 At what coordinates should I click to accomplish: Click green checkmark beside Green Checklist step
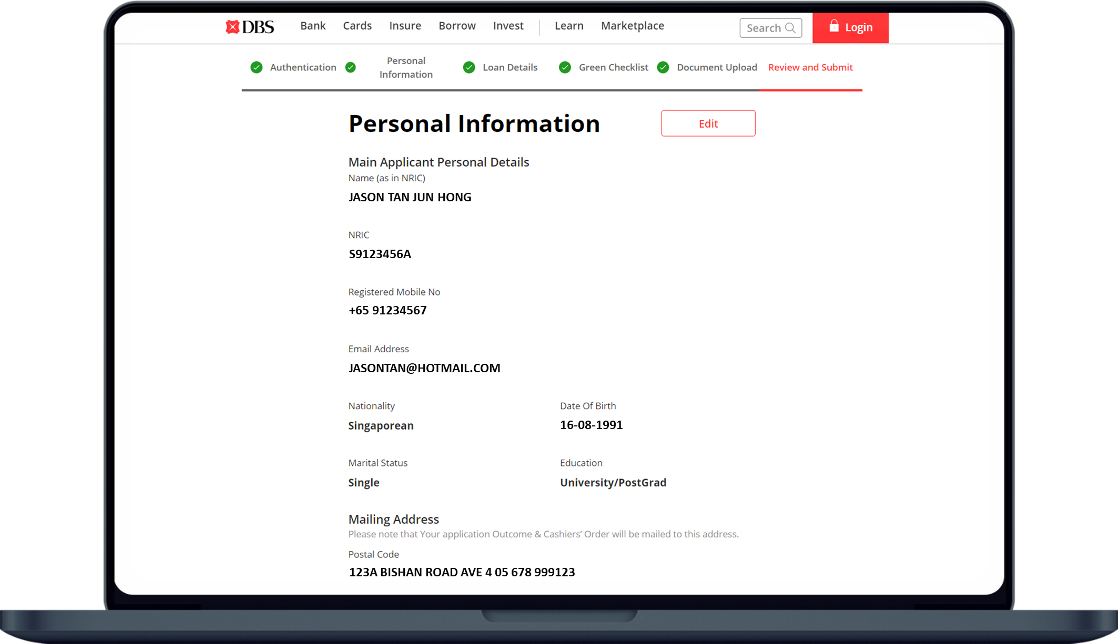(565, 67)
